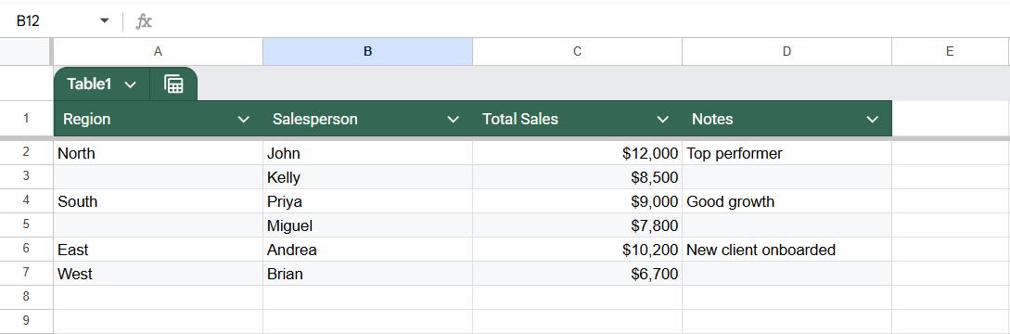Screen dimensions: 1010x334
Task: Click the select-all corner box
Action: click(26, 52)
